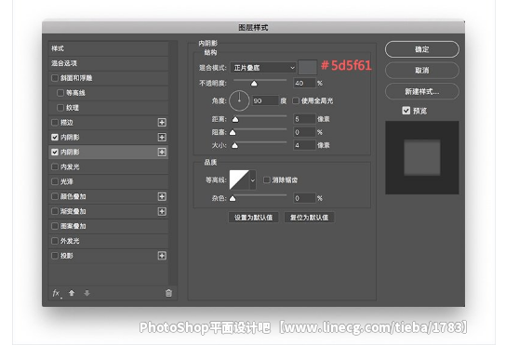Tick the 等高线 sub-option checkbox
Screen dimensions: 519x345
point(60,93)
